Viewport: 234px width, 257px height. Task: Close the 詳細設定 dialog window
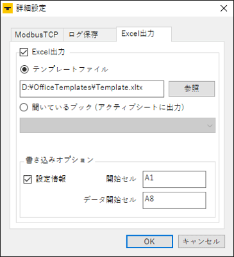point(224,8)
